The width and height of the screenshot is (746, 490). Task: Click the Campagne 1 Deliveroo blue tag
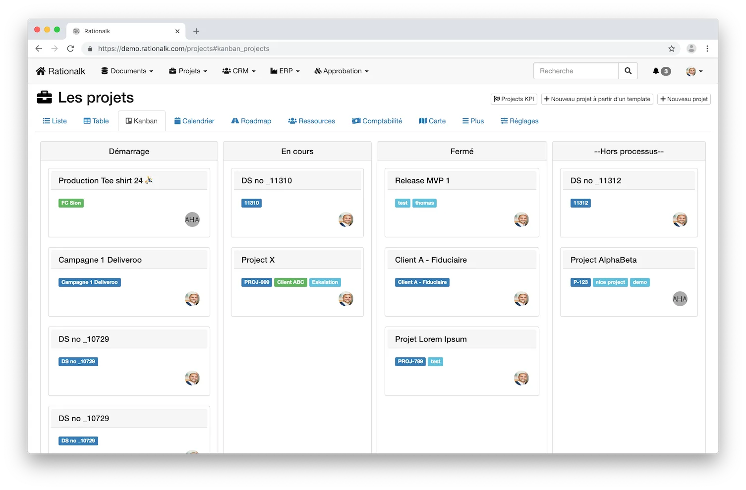pos(90,282)
